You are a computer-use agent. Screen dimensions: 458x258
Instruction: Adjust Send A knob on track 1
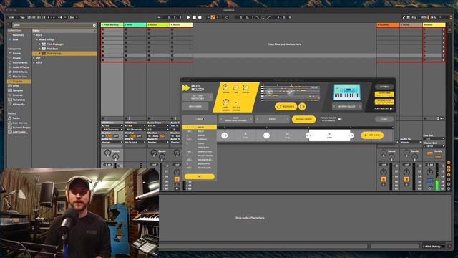pyautogui.click(x=107, y=153)
